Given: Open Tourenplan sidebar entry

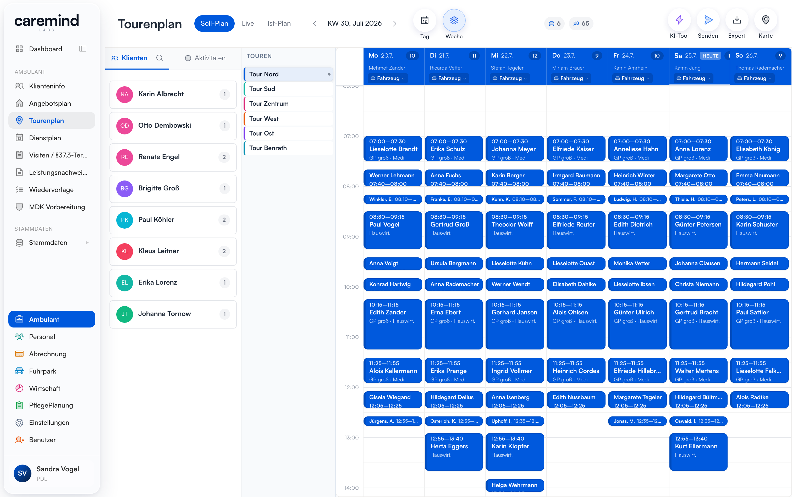Looking at the screenshot, I should (x=52, y=121).
